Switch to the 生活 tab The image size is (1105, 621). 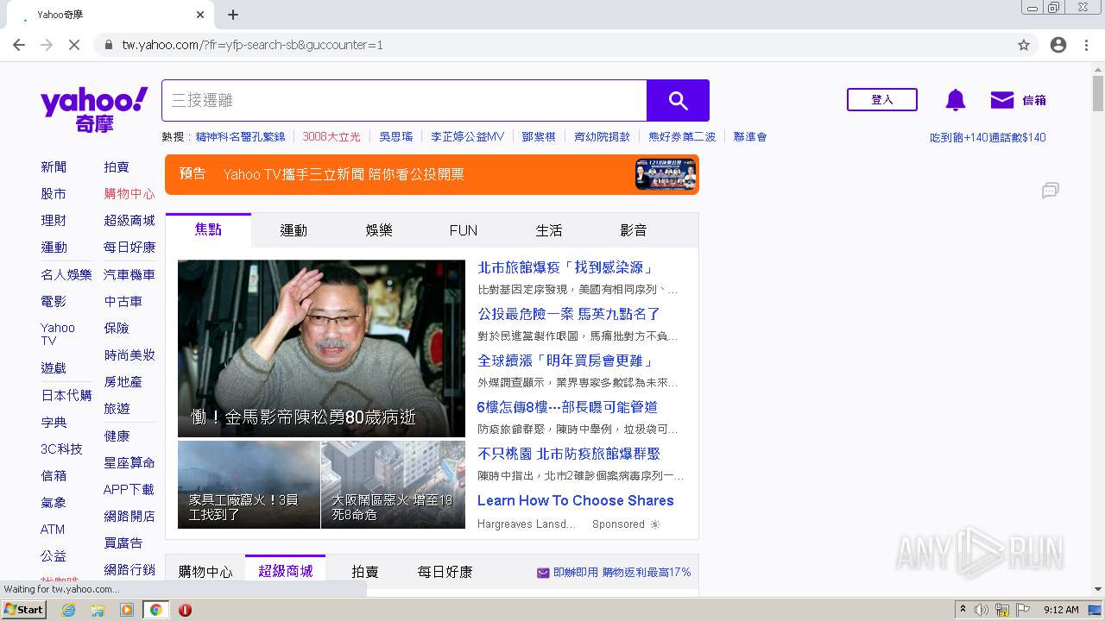point(549,230)
